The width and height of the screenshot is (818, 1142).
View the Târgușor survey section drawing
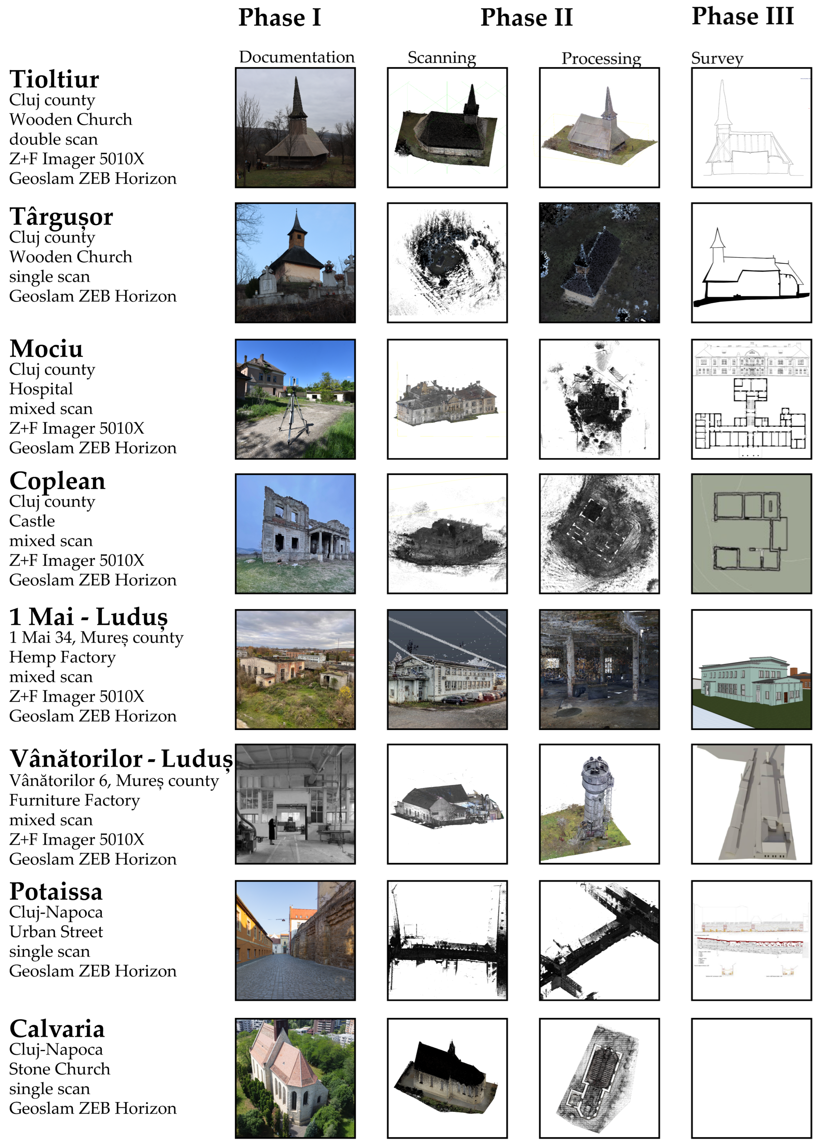click(751, 263)
